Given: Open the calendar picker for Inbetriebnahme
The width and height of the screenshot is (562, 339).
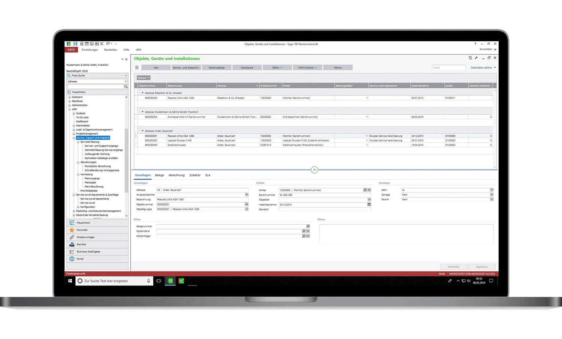Looking at the screenshot, I should (369, 205).
